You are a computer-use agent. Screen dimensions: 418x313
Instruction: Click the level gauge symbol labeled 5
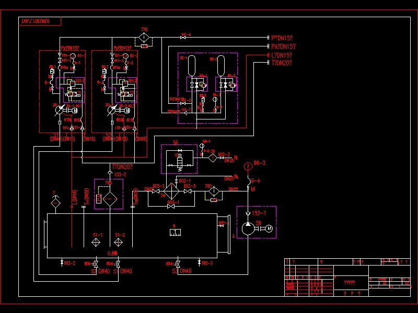tap(175, 232)
